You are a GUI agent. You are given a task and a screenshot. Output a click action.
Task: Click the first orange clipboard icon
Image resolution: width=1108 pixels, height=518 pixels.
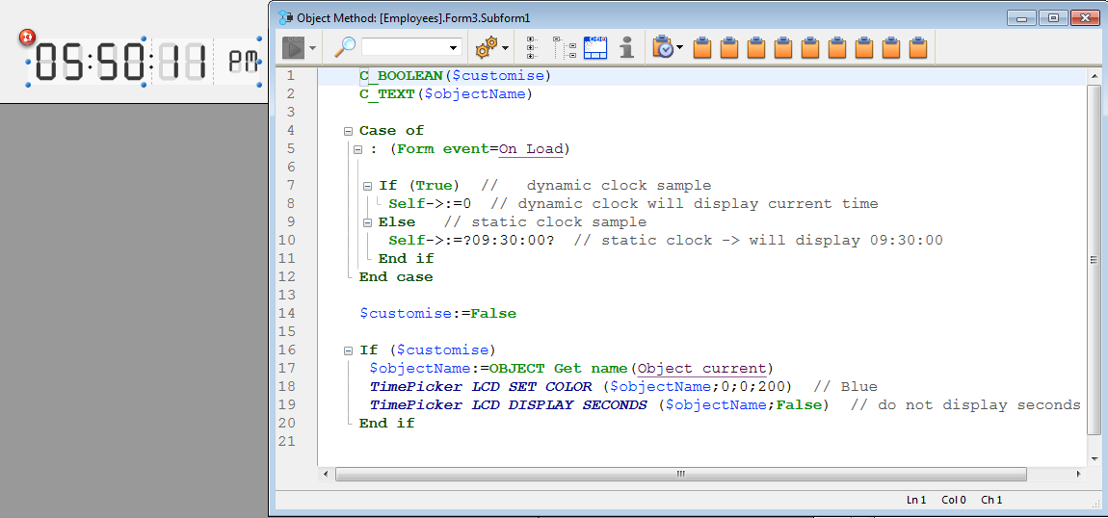coord(702,47)
